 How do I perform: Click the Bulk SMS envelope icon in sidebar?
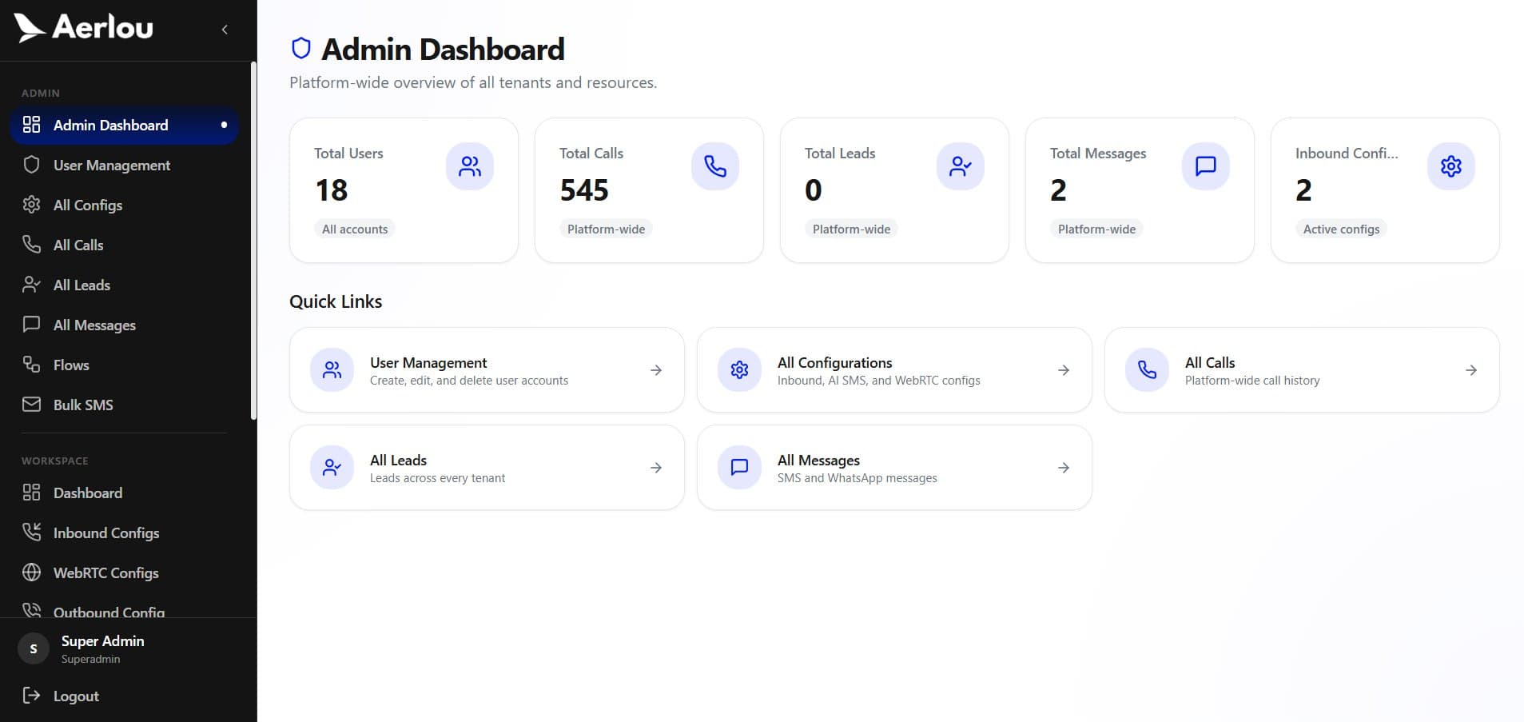31,405
